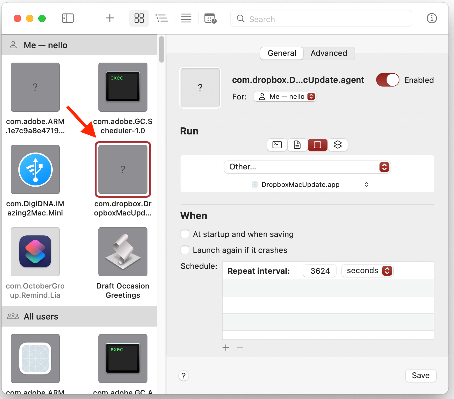Select com.adobe.ARM job thumbnail under Me
The width and height of the screenshot is (454, 399).
pos(35,87)
